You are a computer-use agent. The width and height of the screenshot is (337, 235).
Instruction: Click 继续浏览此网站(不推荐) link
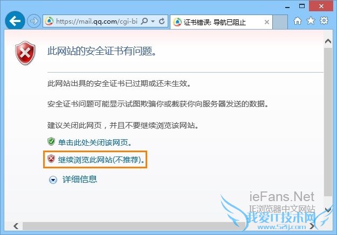point(101,160)
